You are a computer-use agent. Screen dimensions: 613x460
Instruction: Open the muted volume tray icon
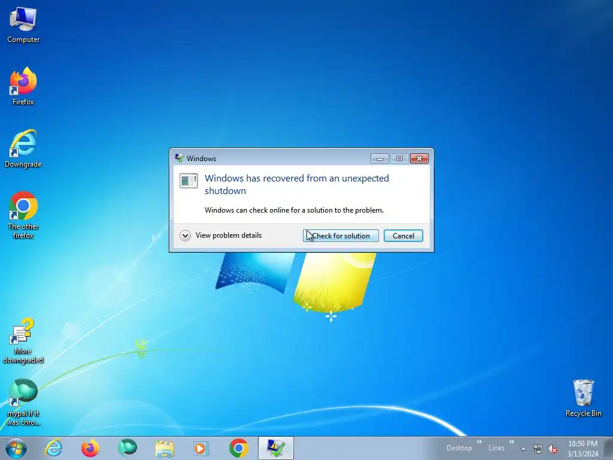tap(553, 449)
